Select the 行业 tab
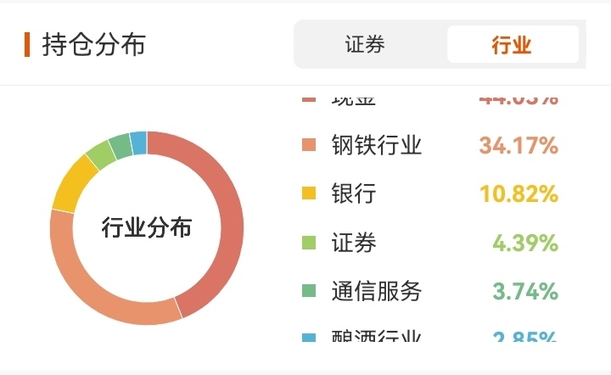This screenshot has width=611, height=375. click(x=512, y=44)
